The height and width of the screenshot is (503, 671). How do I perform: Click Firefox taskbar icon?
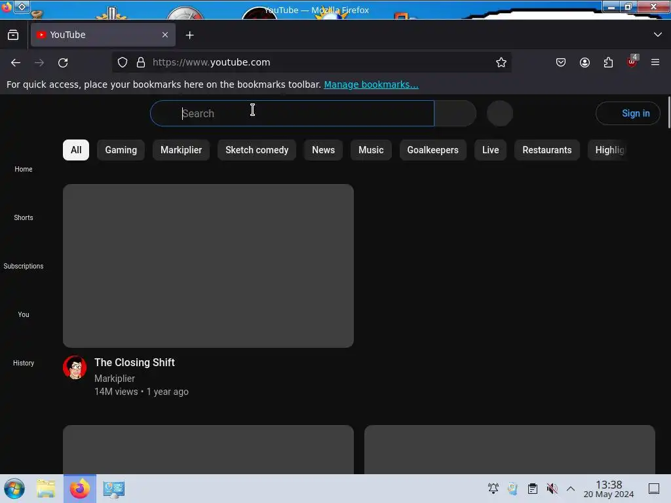[x=80, y=489]
